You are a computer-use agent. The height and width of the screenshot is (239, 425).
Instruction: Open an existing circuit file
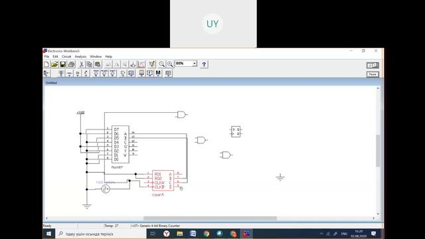coord(54,64)
